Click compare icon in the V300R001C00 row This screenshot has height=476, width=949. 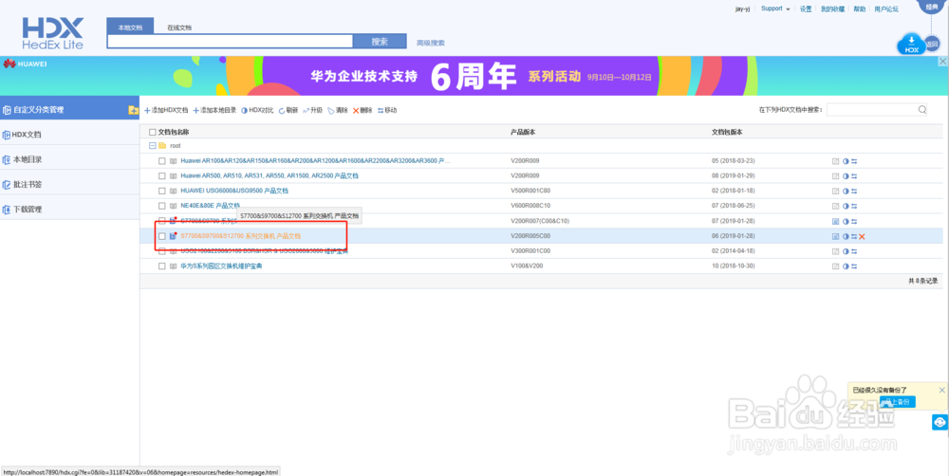tap(846, 251)
